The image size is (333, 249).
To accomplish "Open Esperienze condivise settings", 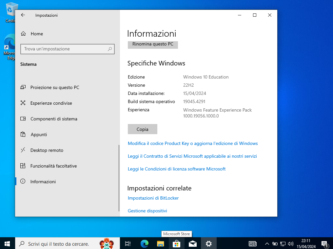I will coord(46,103).
